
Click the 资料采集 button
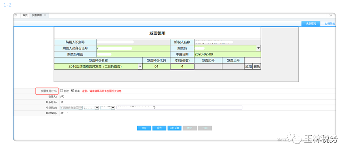coord(174,128)
